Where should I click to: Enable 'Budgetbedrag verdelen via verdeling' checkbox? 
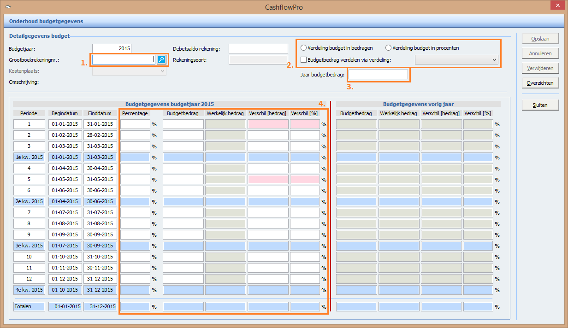pos(303,59)
